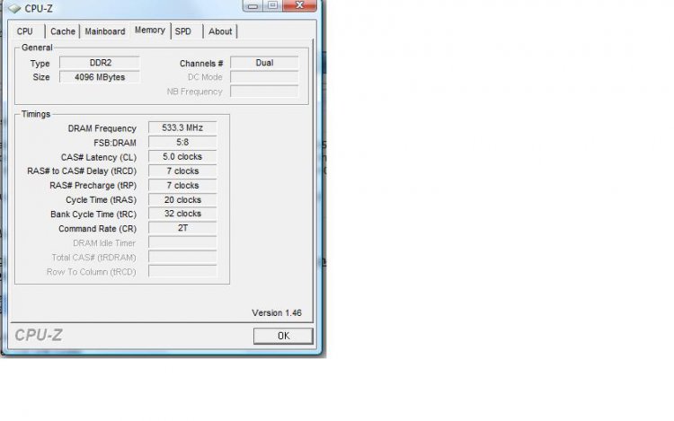674x421 pixels.
Task: Close the CPU-Z window
Action: click(299, 5)
